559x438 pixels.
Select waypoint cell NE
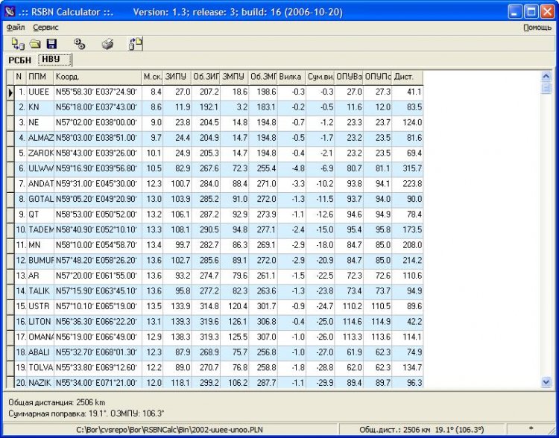40,124
